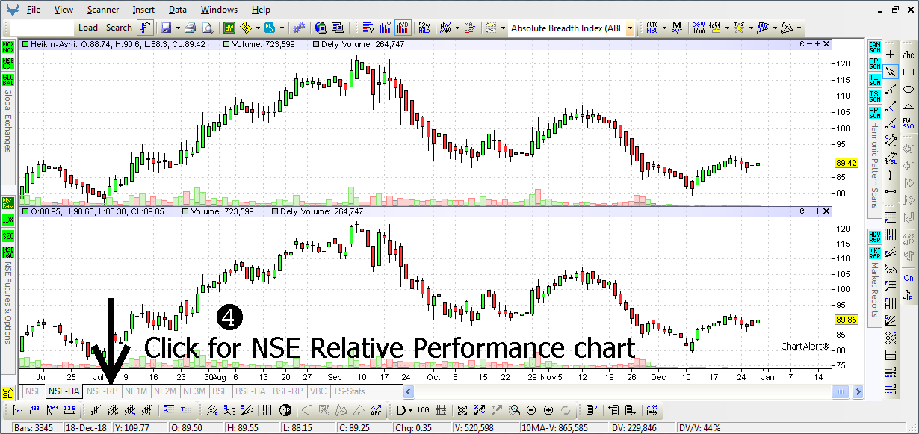The image size is (919, 434).
Task: Open the SEC sector icon
Action: 8,236
